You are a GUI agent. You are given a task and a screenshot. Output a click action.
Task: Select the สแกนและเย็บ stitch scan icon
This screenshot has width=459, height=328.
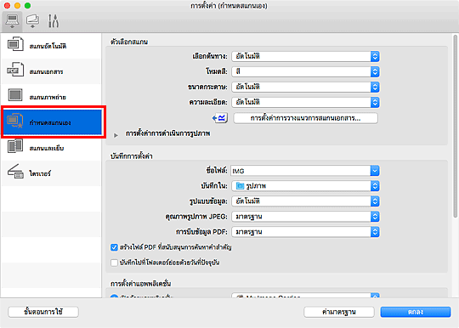(15, 146)
